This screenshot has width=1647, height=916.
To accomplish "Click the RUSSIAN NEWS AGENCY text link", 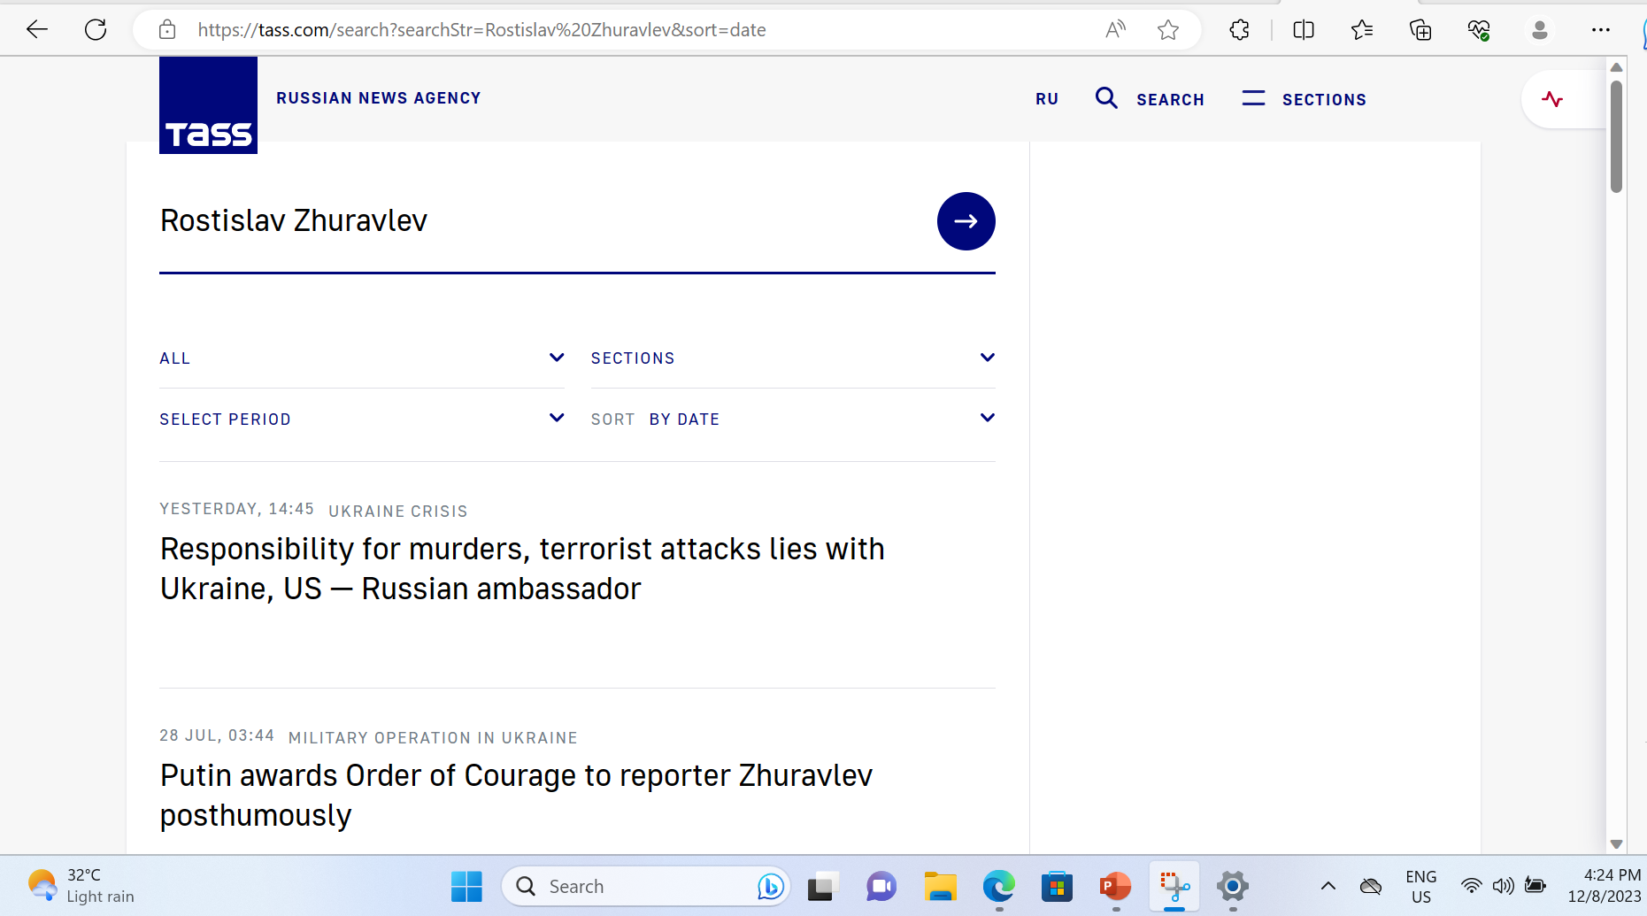I will [379, 98].
